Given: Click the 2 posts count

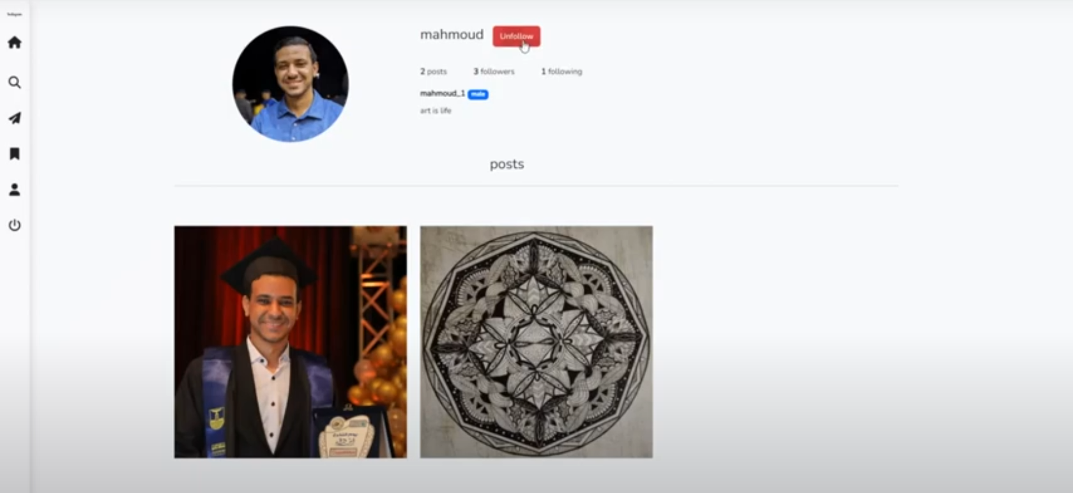Looking at the screenshot, I should pyautogui.click(x=433, y=72).
